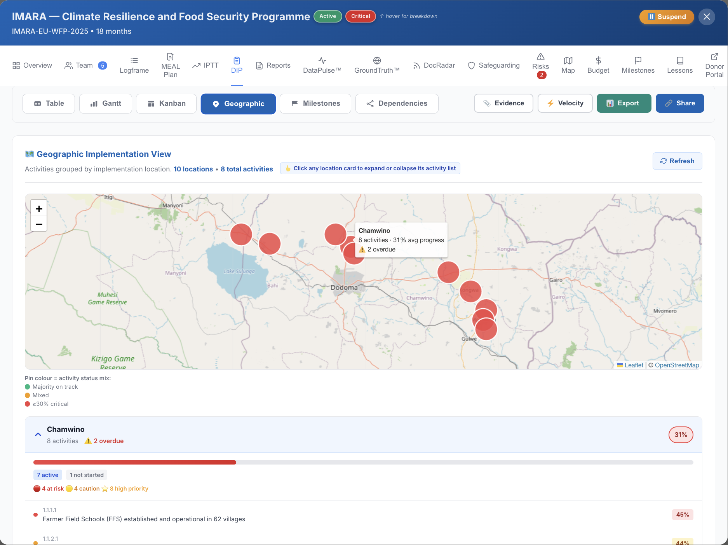Click the Lessons book icon
Image resolution: width=728 pixels, height=545 pixels.
pos(680,61)
